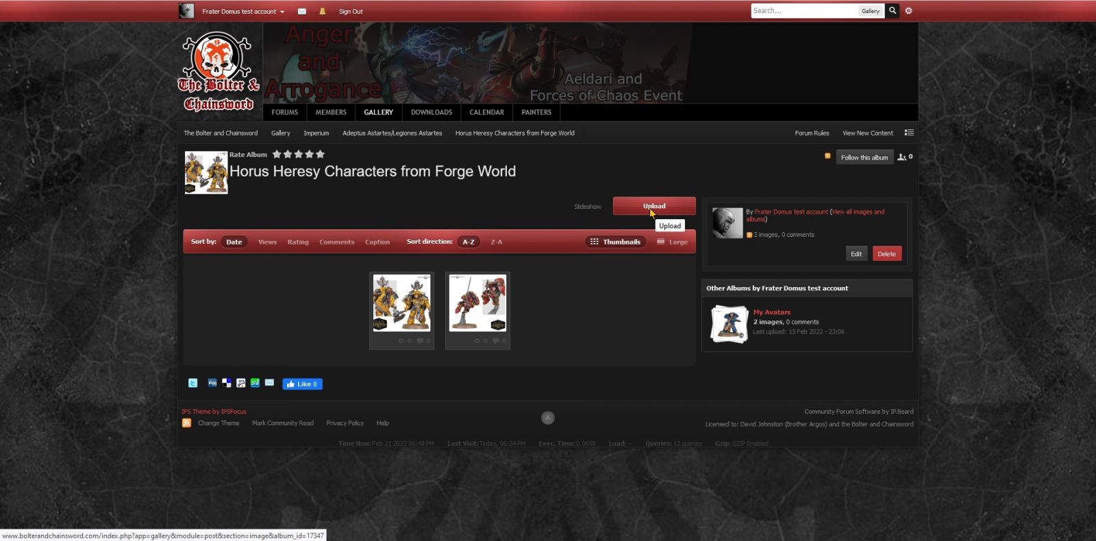Open the Downloads tab

click(x=432, y=112)
